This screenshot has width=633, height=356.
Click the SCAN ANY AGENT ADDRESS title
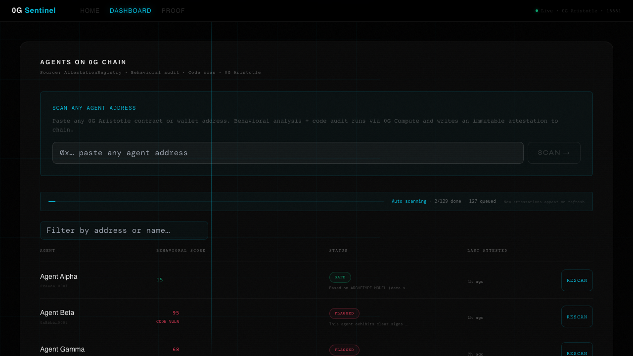pos(94,108)
